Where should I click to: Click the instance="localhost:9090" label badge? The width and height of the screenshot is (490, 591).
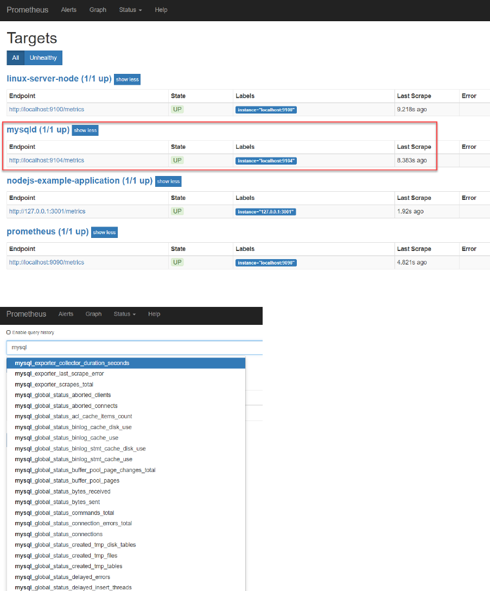(x=266, y=263)
